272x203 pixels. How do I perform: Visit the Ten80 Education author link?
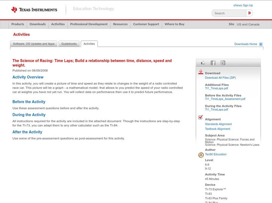coord(216,154)
